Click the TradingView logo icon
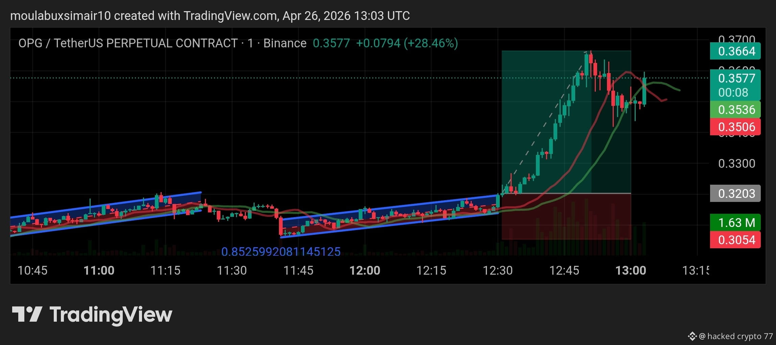This screenshot has width=776, height=345. (x=27, y=314)
